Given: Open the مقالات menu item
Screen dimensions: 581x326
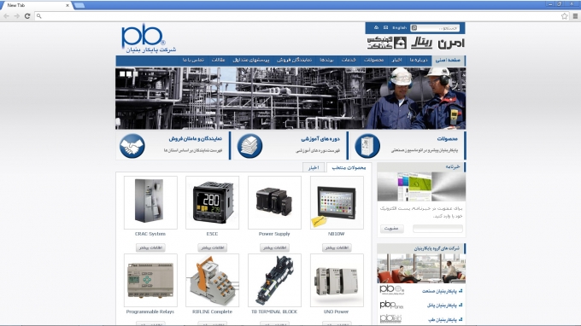Looking at the screenshot, I should coord(218,60).
